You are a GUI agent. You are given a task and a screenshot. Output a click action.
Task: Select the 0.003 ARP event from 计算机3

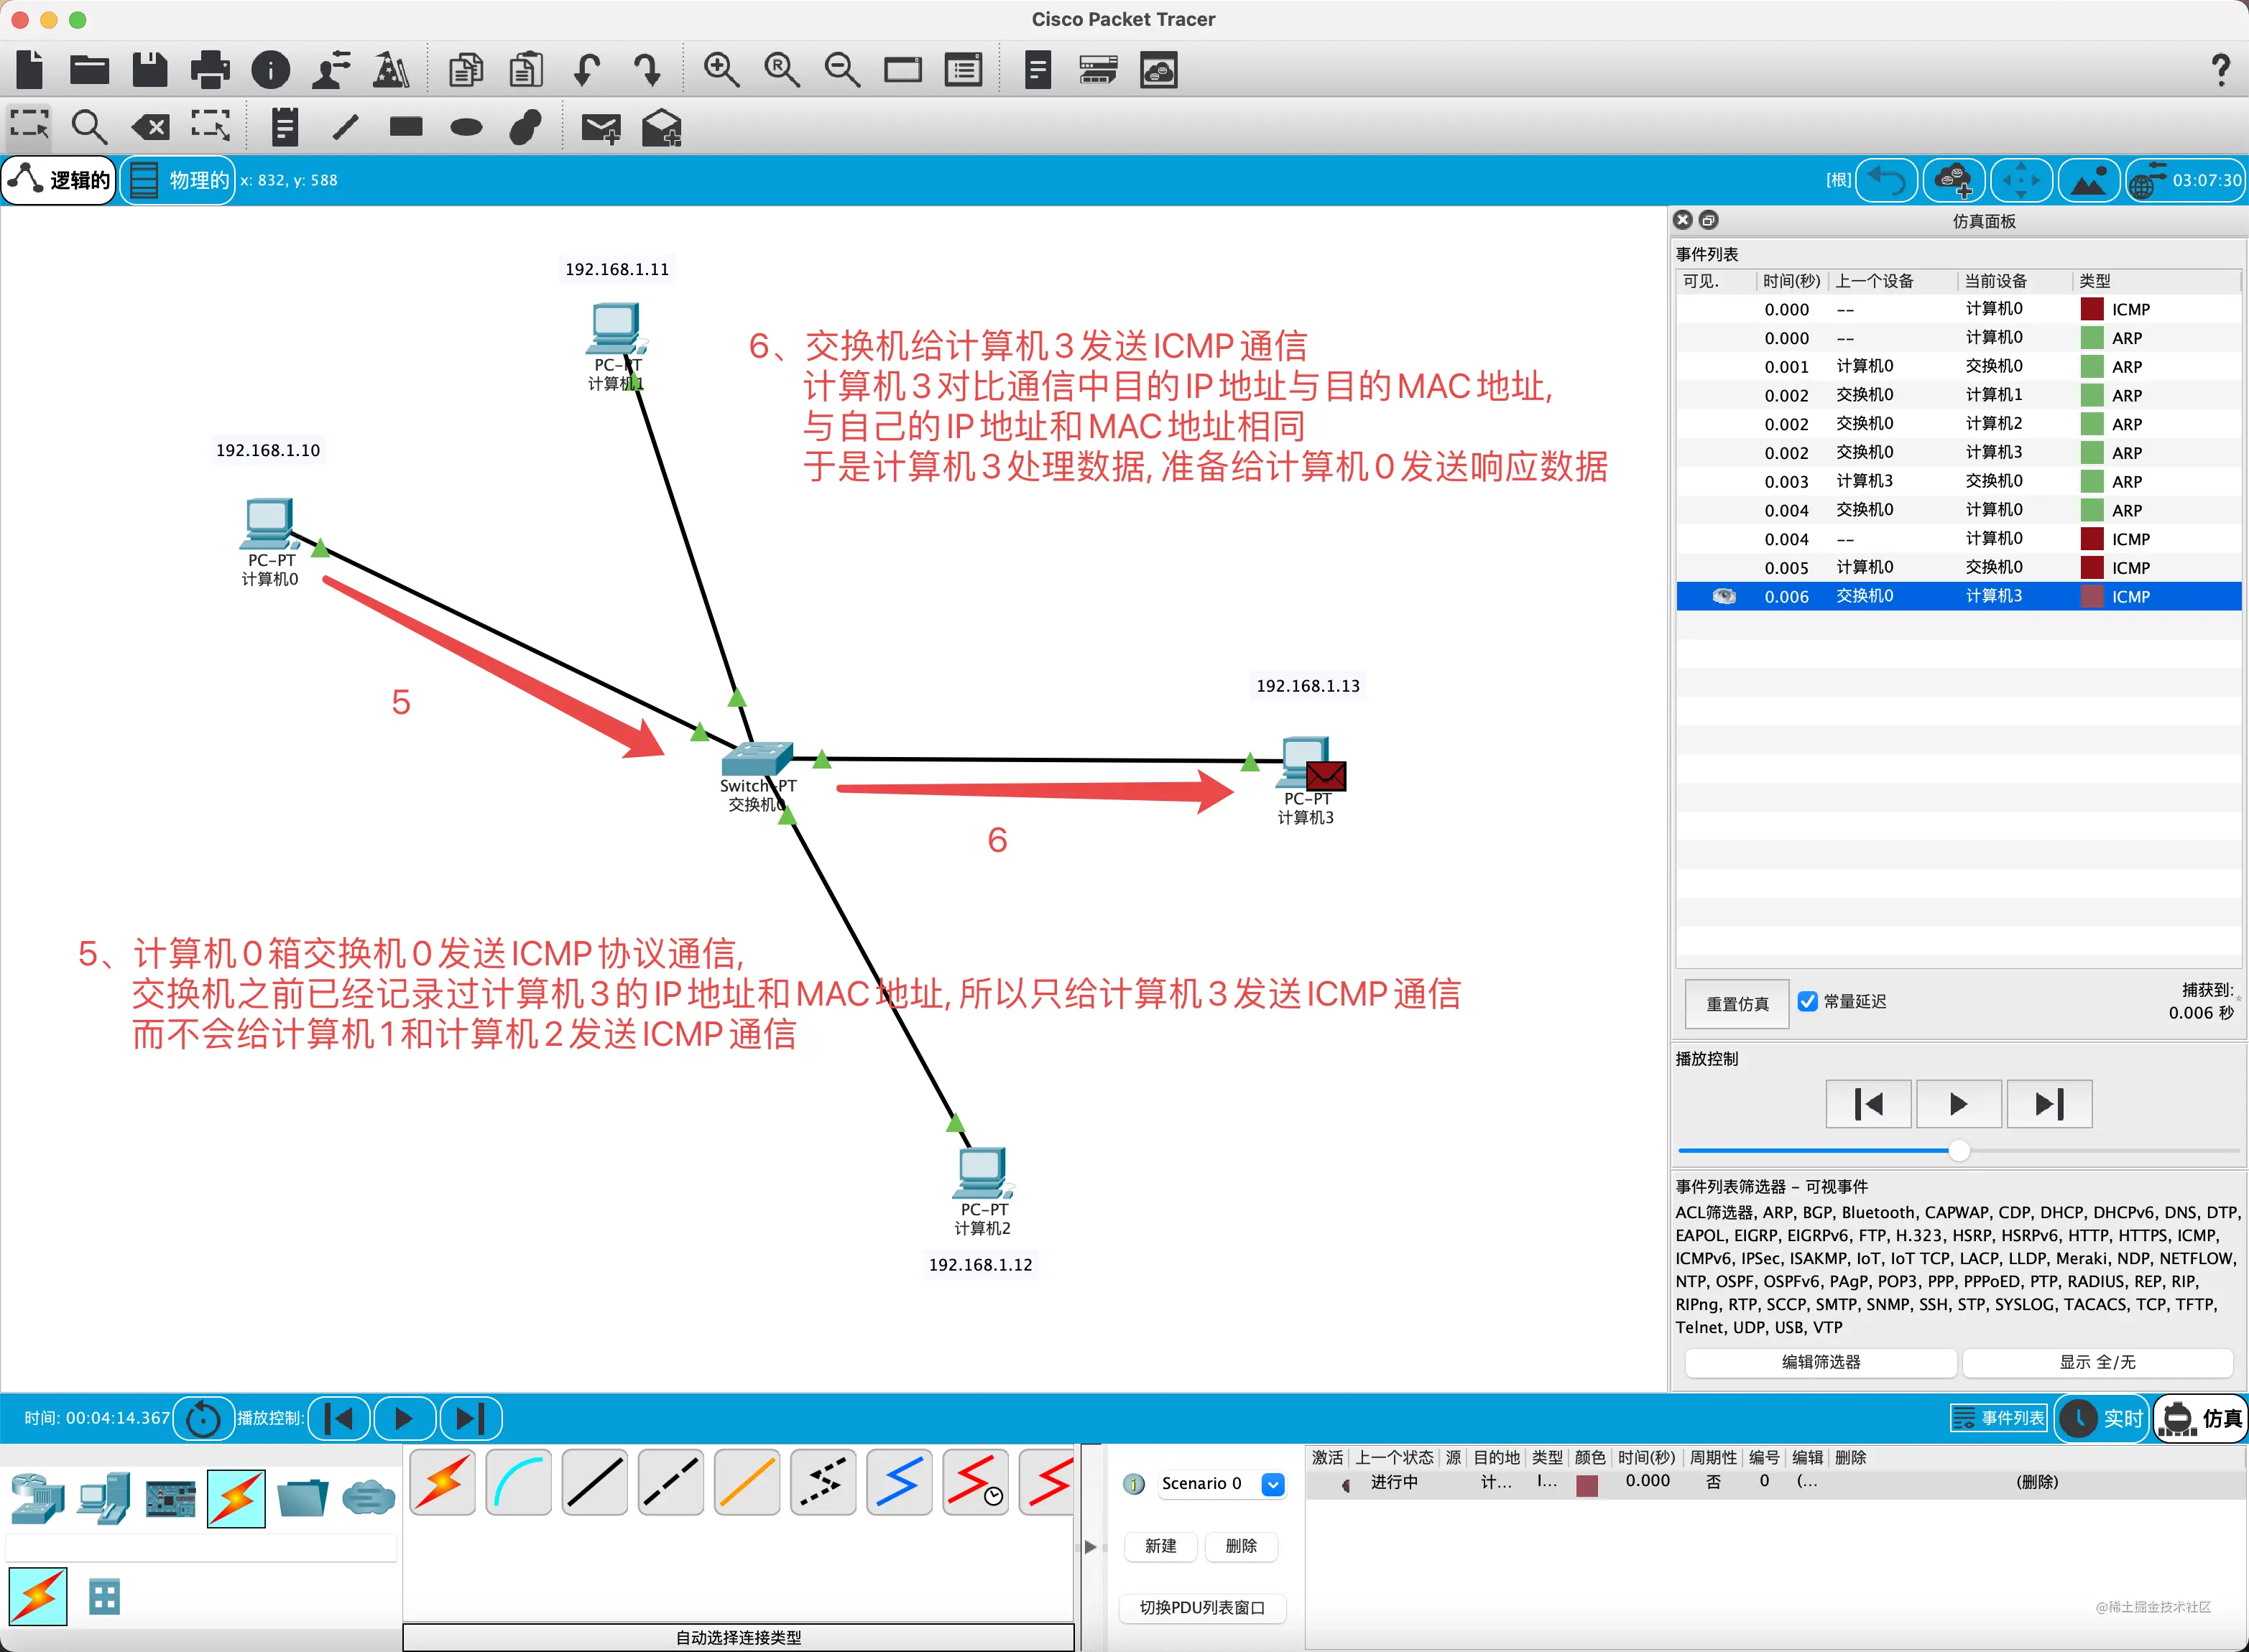[1958, 481]
